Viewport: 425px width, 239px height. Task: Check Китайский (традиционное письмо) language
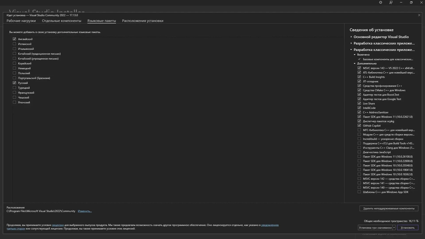pos(15,54)
